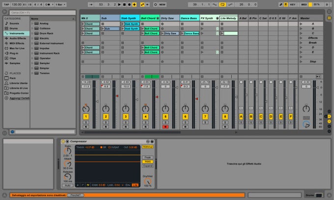The width and height of the screenshot is (334, 200).
Task: Launch the Sub clip on Sub track
Action: [103, 29]
